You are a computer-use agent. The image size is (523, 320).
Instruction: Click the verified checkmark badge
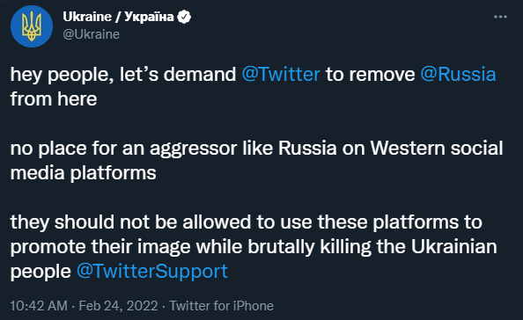click(184, 17)
